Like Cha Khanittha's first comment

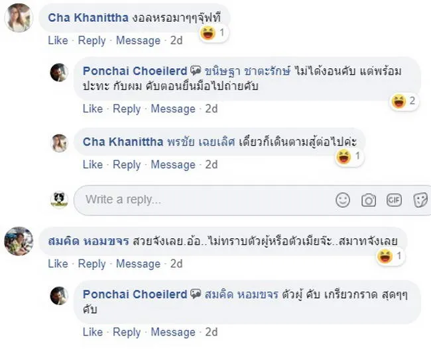[58, 40]
